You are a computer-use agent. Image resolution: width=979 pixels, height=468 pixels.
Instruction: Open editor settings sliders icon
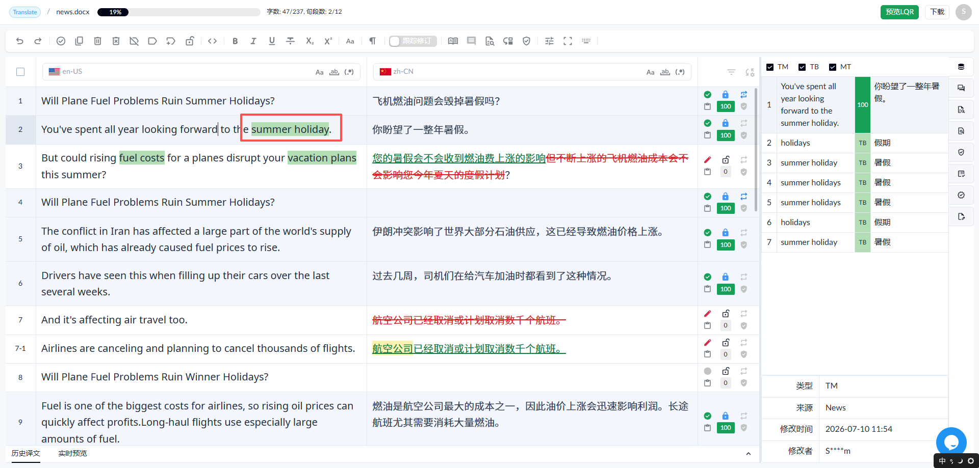pos(549,41)
